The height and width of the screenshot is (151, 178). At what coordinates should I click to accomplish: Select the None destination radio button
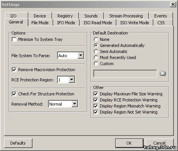(96, 39)
